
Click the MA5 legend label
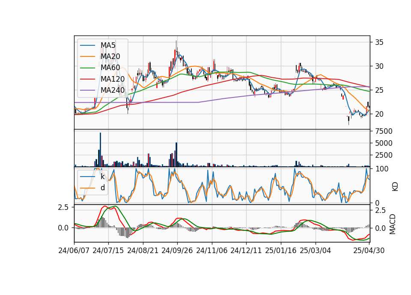108,45
